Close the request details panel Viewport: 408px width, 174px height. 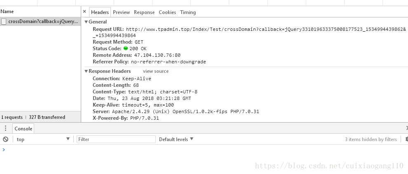84,12
